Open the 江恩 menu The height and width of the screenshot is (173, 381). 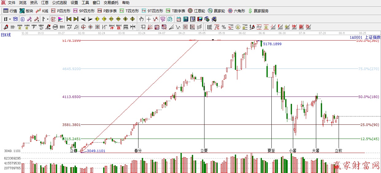tap(45, 3)
